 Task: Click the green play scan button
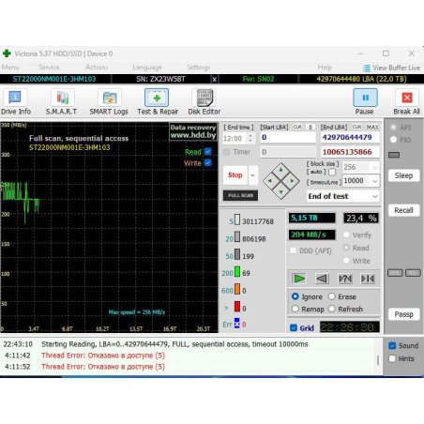298,279
